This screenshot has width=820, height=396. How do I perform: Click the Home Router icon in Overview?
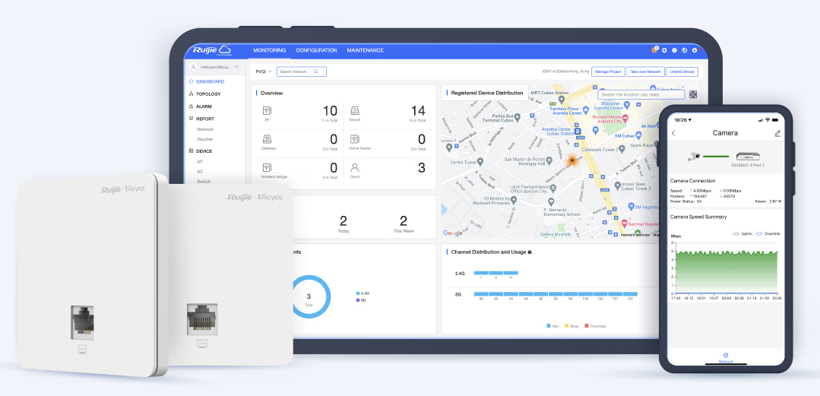coord(355,139)
